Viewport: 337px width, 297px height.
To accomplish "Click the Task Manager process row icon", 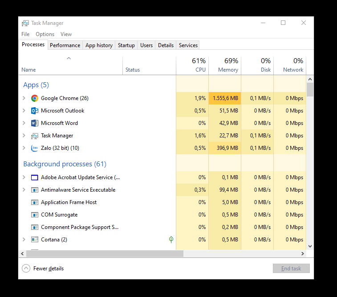I will [35, 136].
